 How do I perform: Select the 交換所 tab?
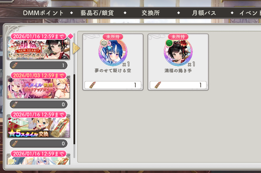pyautogui.click(x=151, y=13)
